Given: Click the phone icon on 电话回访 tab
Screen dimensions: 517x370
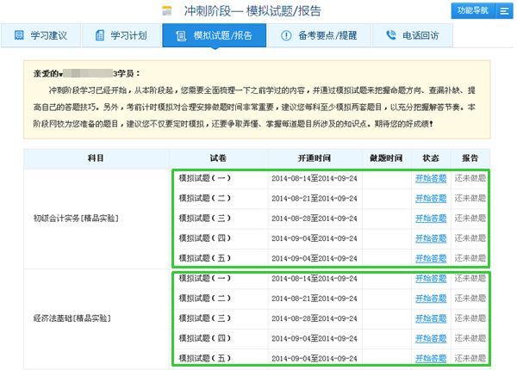Looking at the screenshot, I should [x=392, y=36].
